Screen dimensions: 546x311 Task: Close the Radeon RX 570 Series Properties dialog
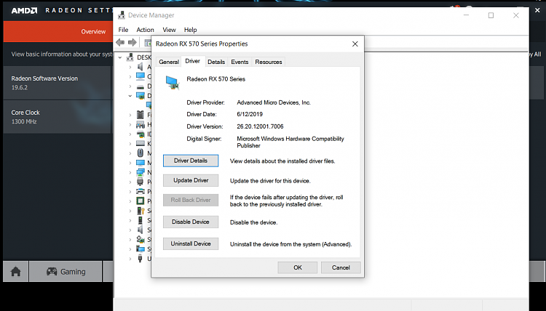click(355, 44)
